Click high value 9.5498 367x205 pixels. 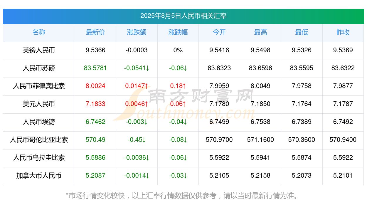pyautogui.click(x=260, y=50)
